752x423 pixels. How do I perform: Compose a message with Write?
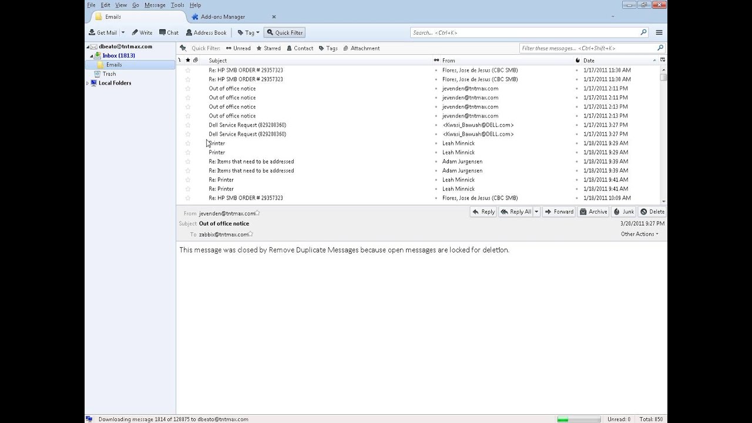[142, 33]
